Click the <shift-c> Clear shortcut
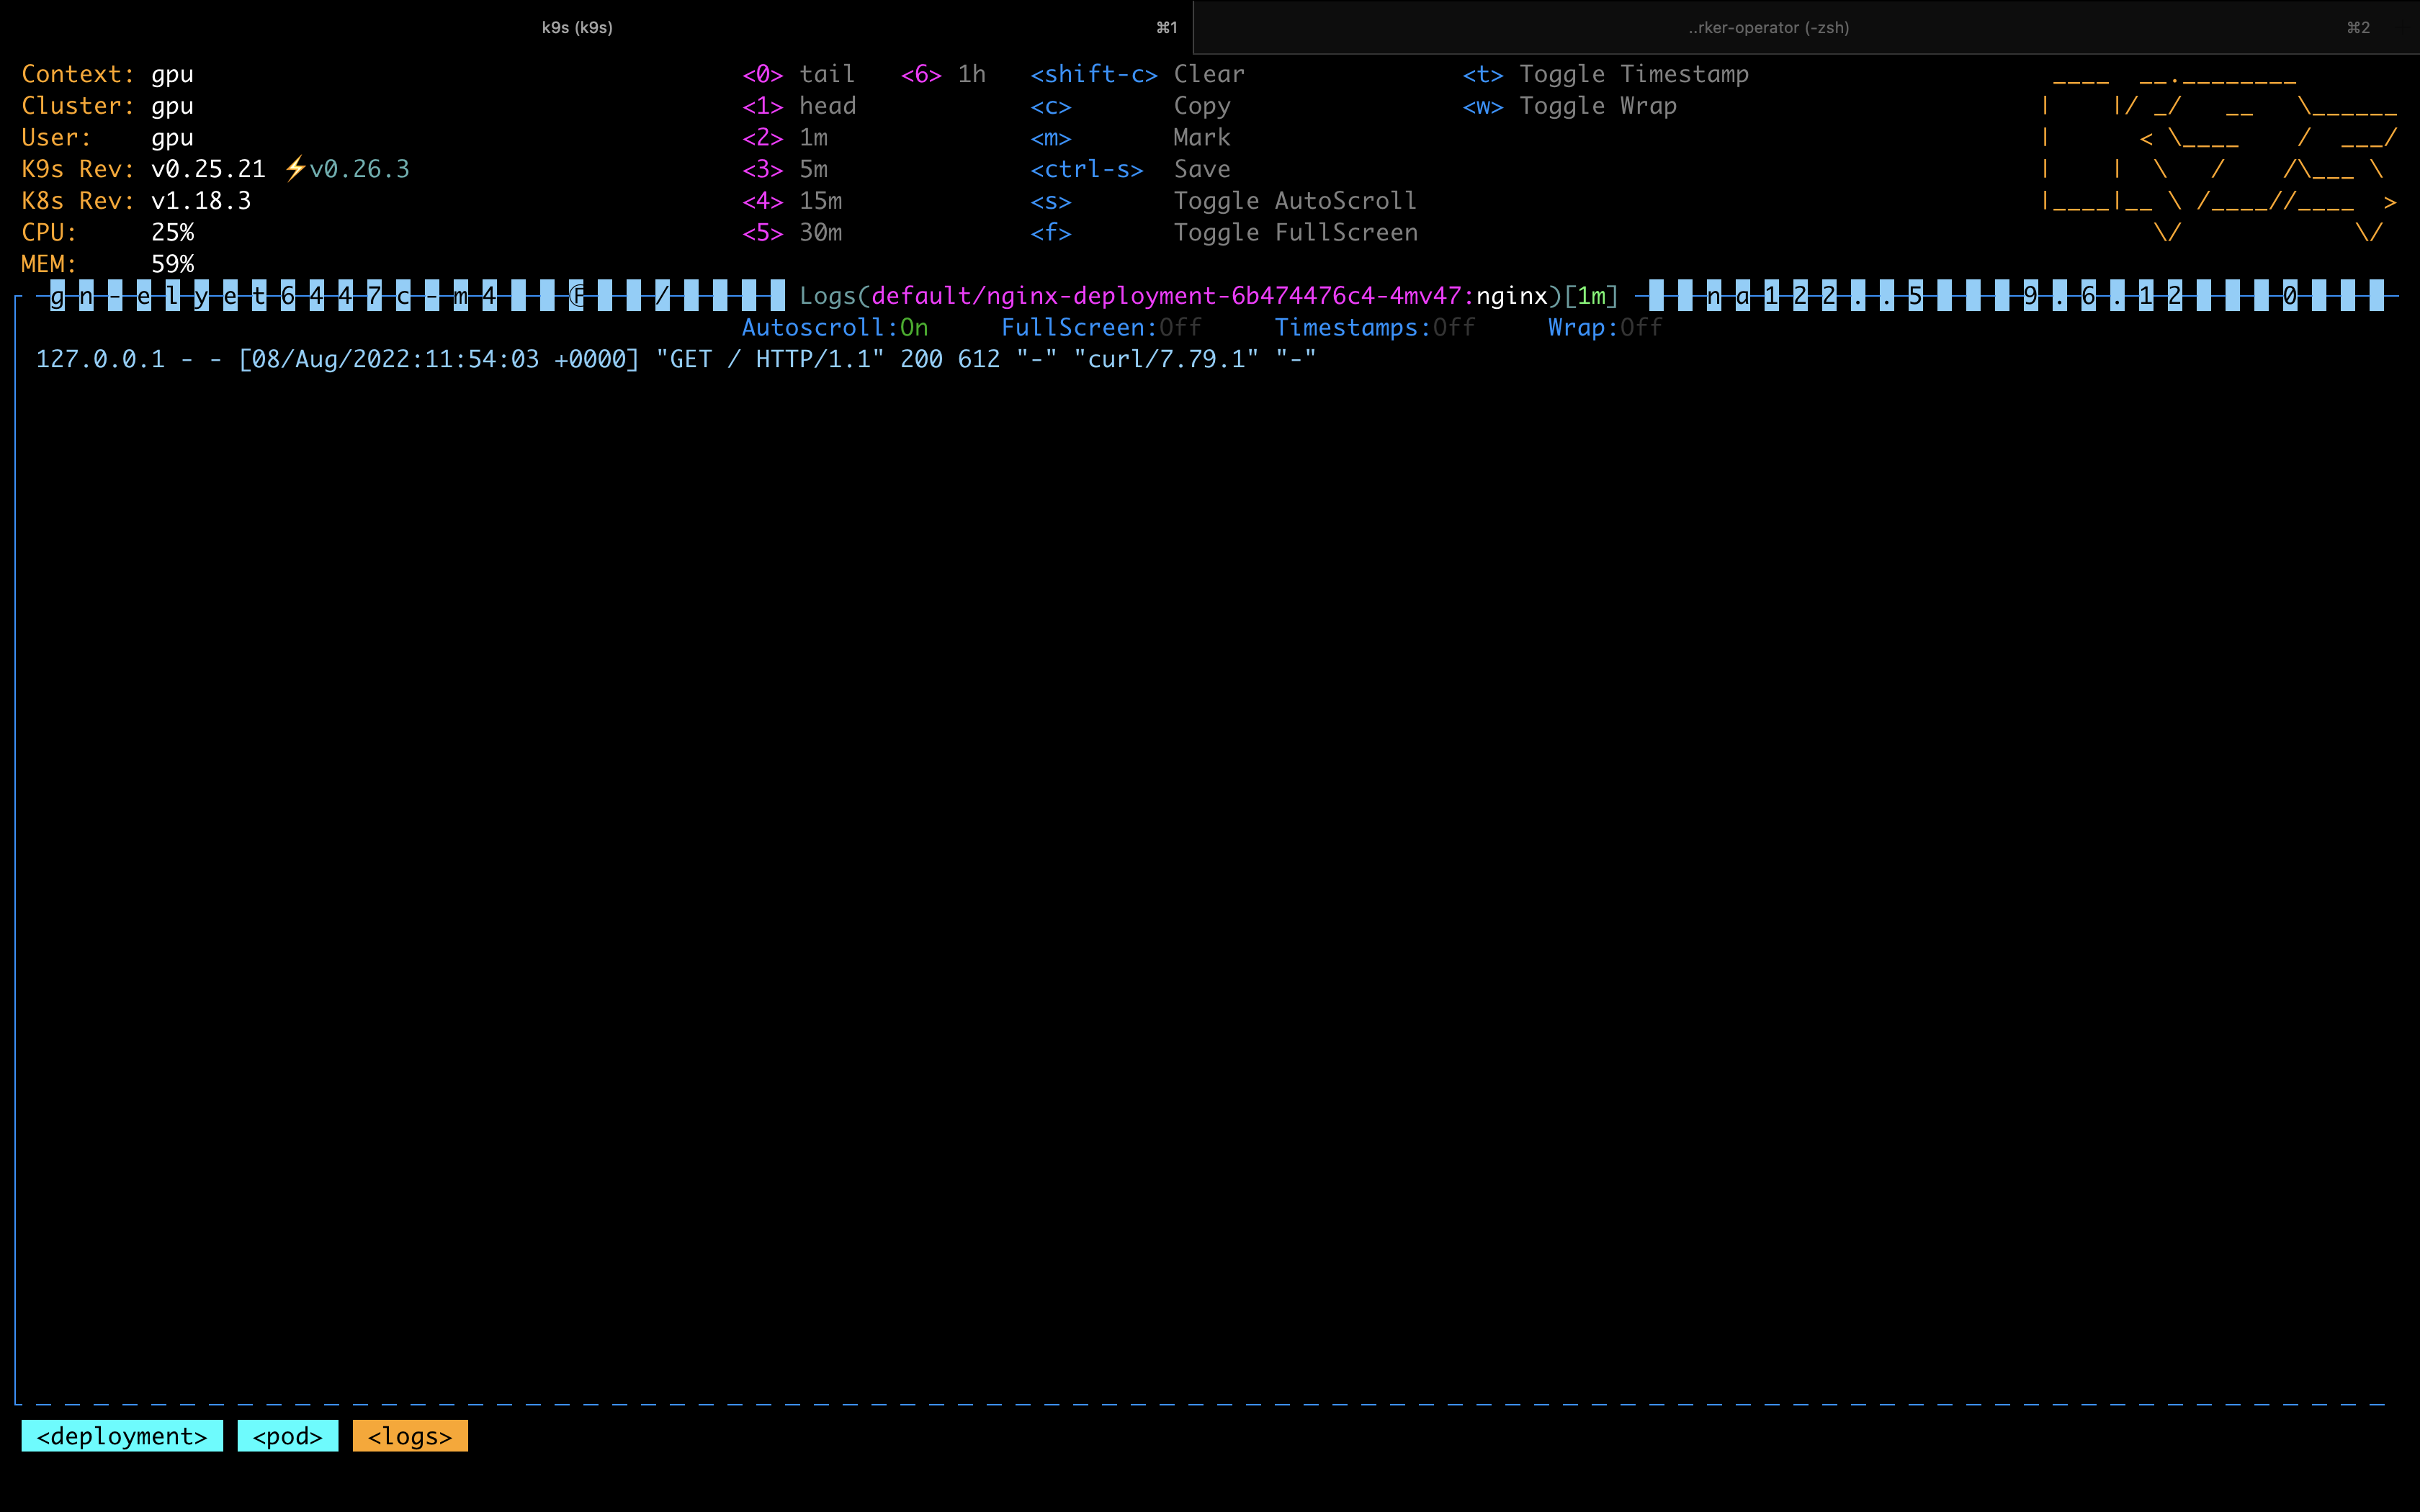This screenshot has height=1512, width=2420. (x=1137, y=74)
